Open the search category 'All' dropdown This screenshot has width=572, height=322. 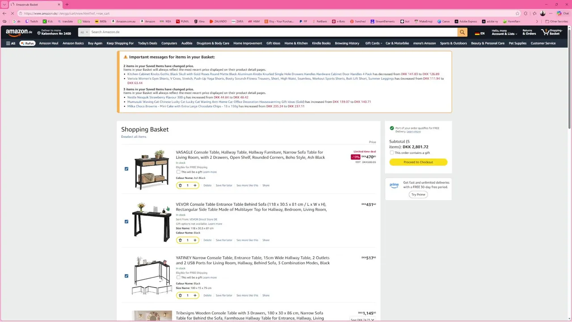pyautogui.click(x=83, y=32)
